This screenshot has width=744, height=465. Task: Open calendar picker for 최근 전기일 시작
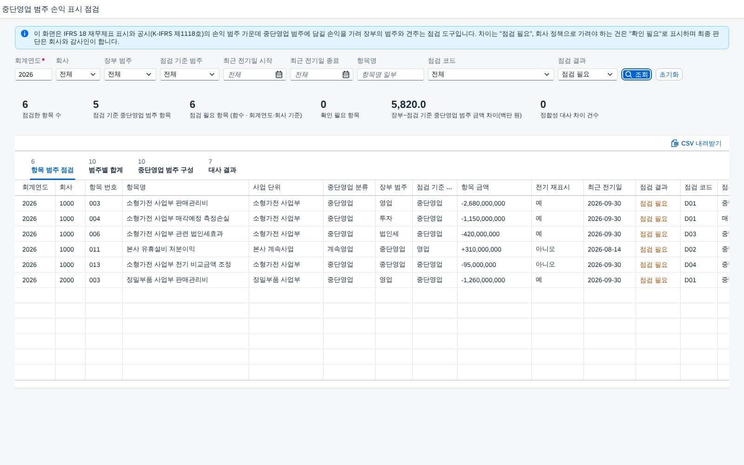coord(279,74)
